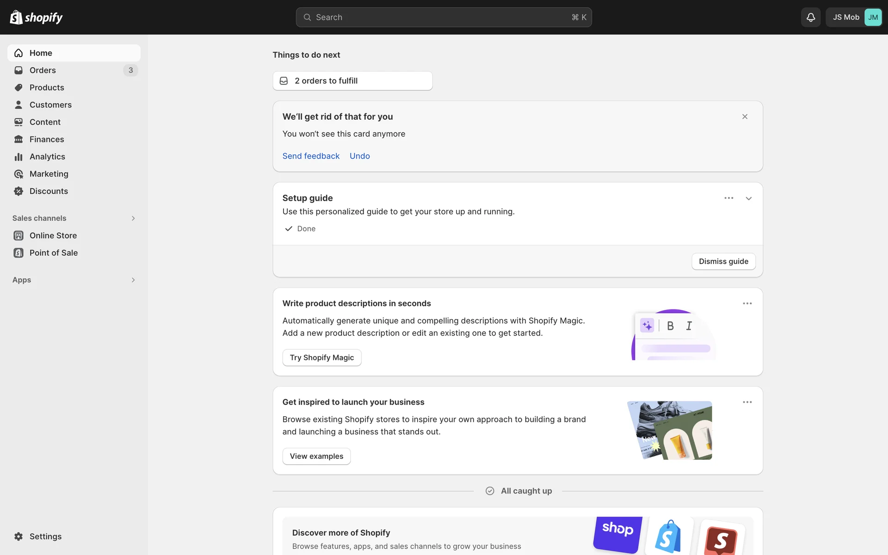
Task: Focus the Search field in the top bar
Action: pyautogui.click(x=443, y=17)
